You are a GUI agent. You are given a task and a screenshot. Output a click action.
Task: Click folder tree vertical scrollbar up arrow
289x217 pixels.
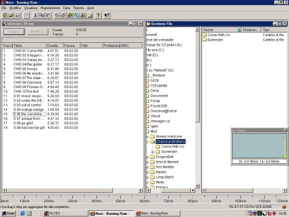pyautogui.click(x=198, y=29)
